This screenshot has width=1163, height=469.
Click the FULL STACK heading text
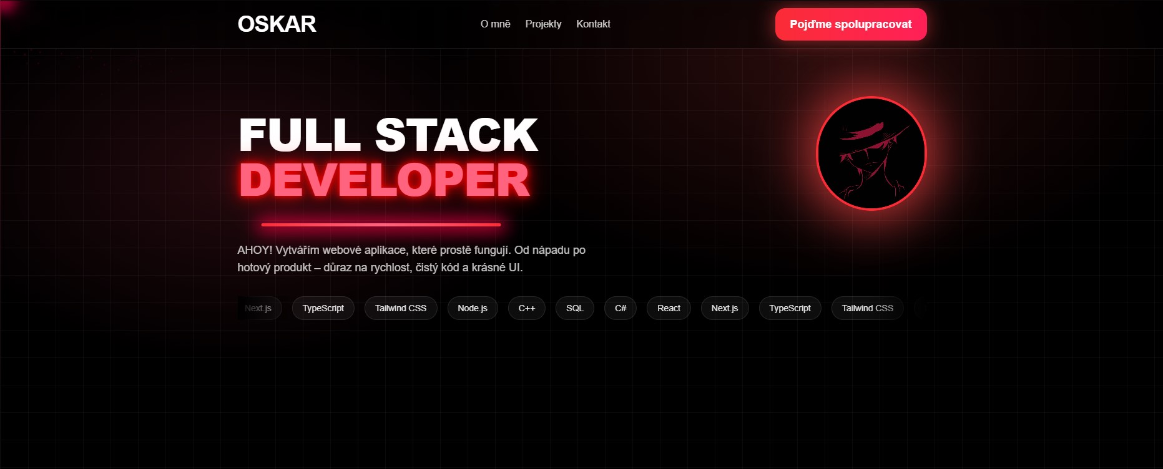click(x=388, y=135)
